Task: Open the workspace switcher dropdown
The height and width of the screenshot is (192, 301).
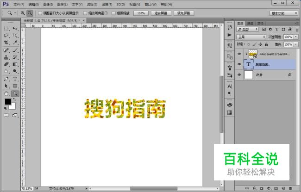Action: [x=284, y=13]
